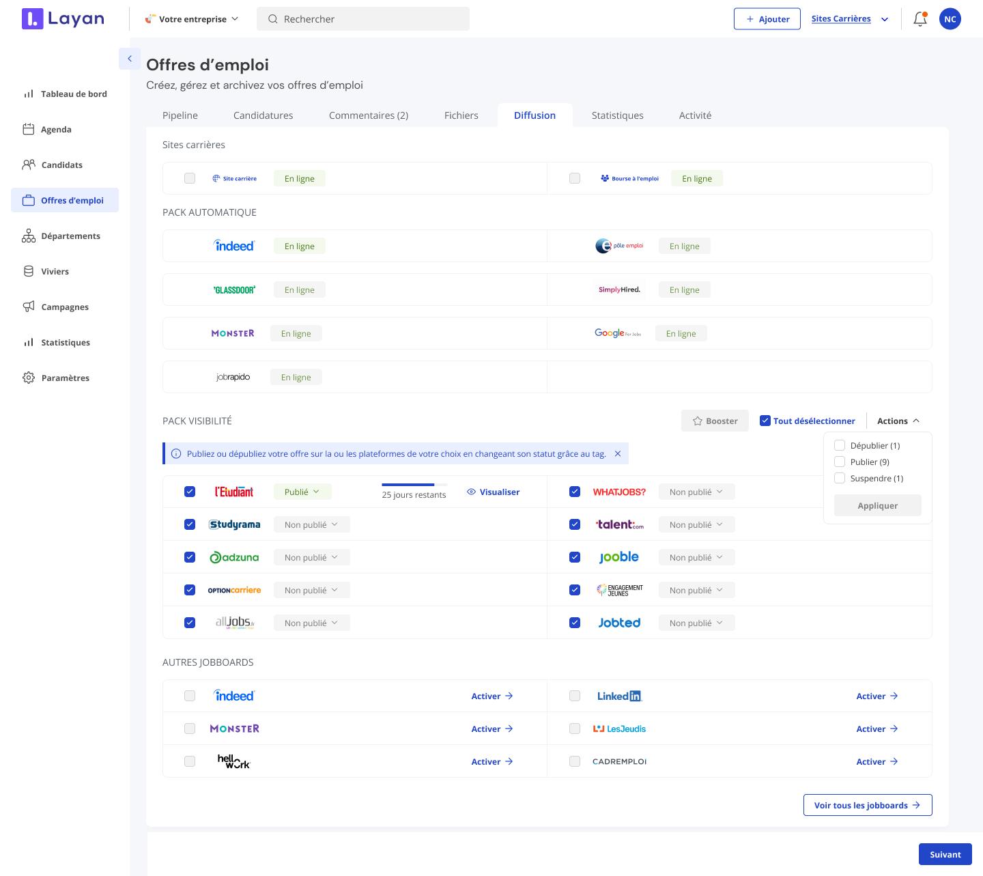983x876 pixels.
Task: Open l'Etudiant Publié status dropdown
Action: tap(302, 492)
